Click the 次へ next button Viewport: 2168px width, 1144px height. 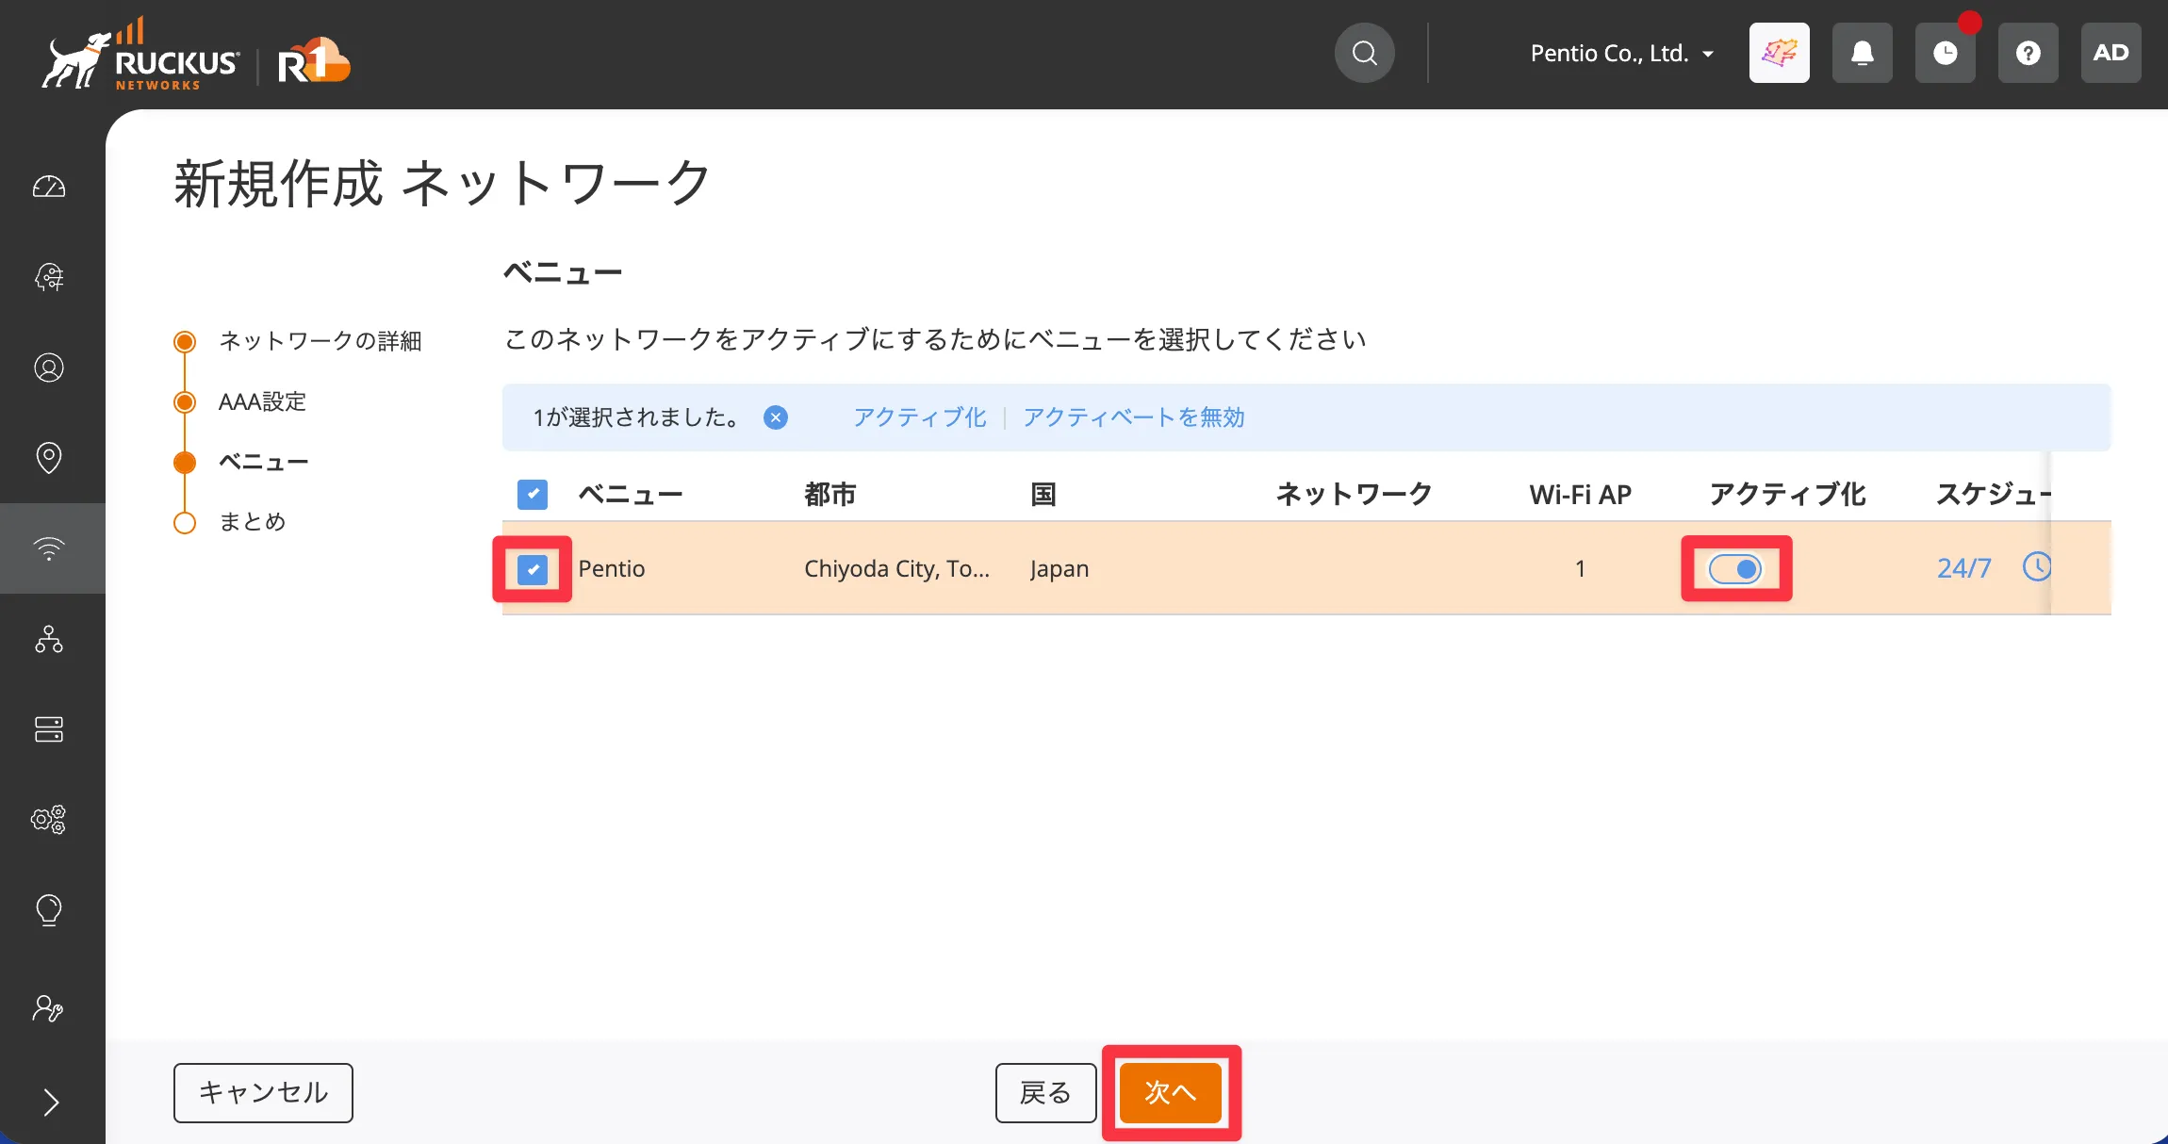[1171, 1093]
